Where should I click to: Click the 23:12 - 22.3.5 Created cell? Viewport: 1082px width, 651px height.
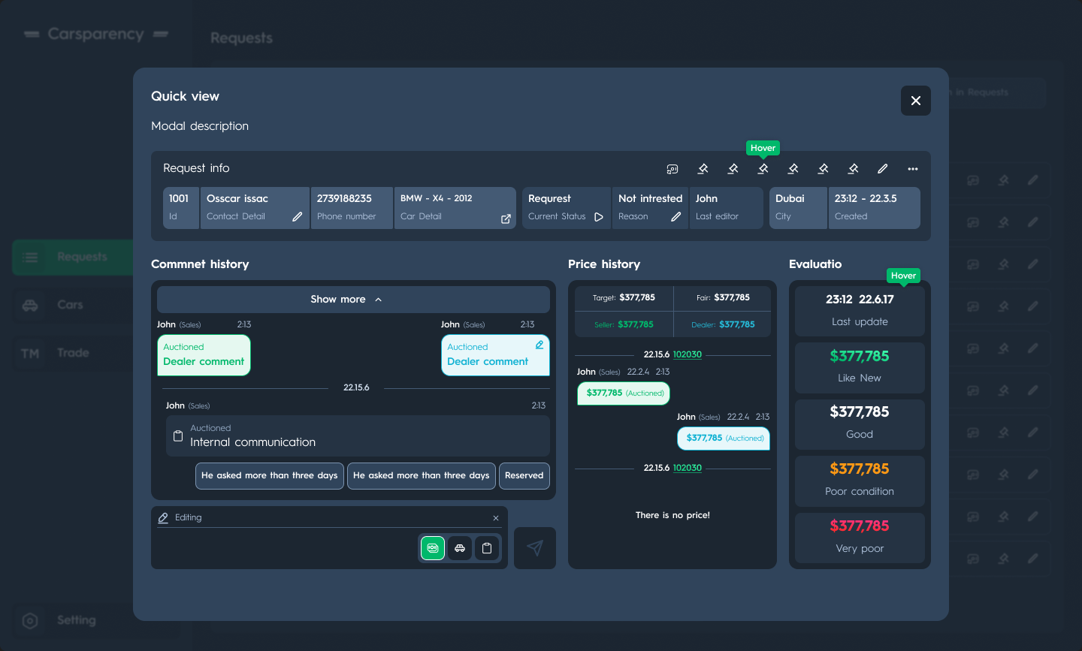(x=875, y=208)
